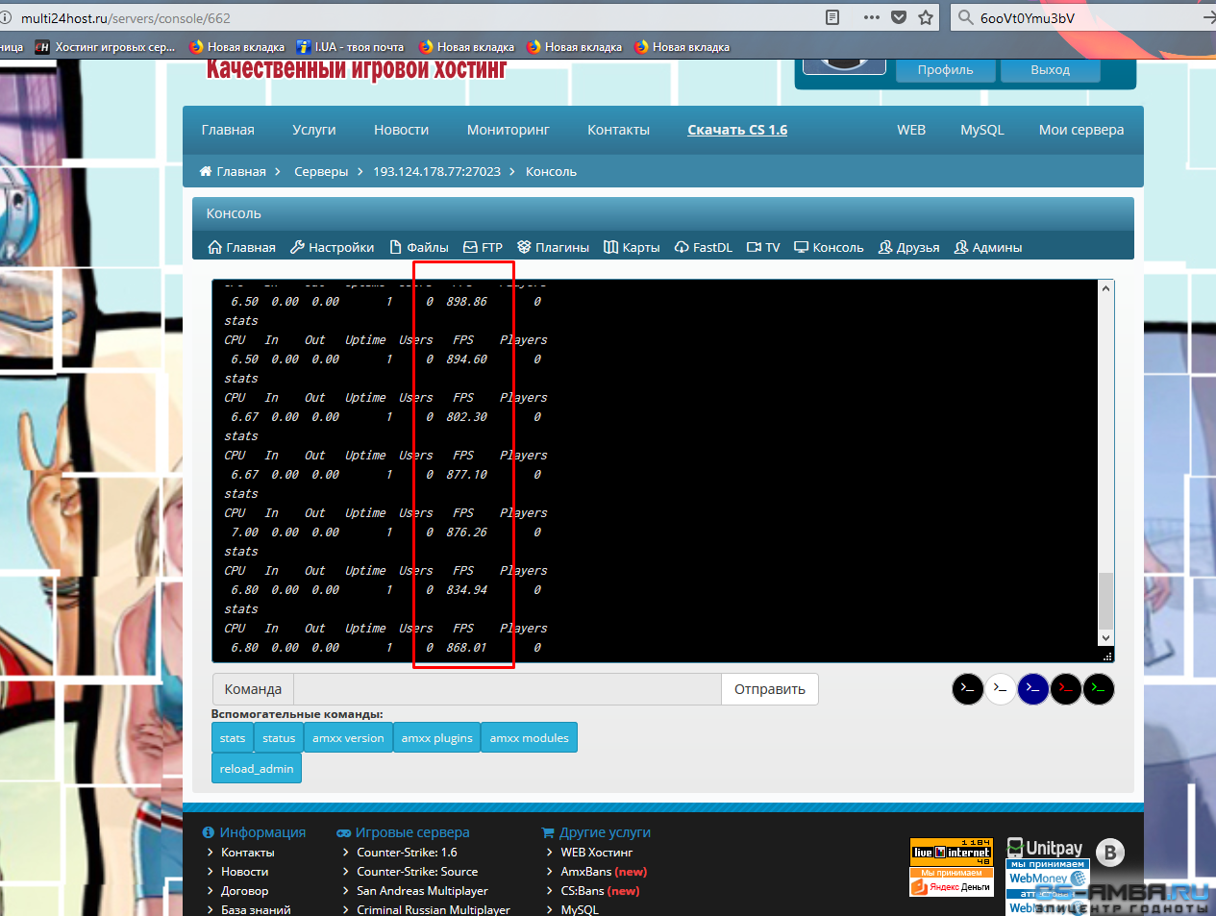This screenshot has height=916, width=1216.
Task: Click the status helper command button
Action: tap(279, 738)
